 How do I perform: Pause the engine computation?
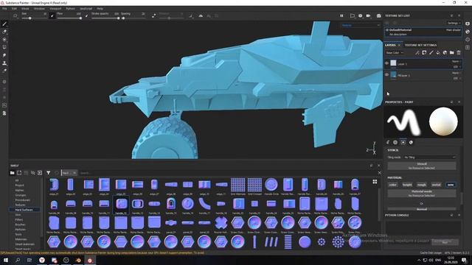[341, 15]
